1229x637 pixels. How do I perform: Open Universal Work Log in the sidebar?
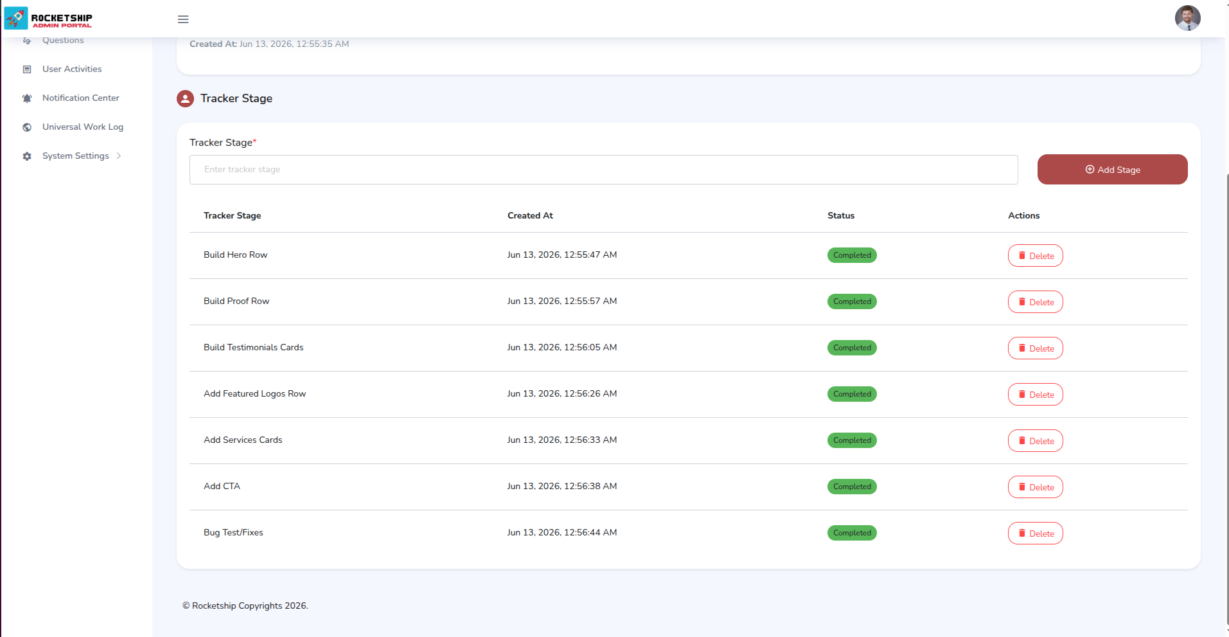pos(83,127)
